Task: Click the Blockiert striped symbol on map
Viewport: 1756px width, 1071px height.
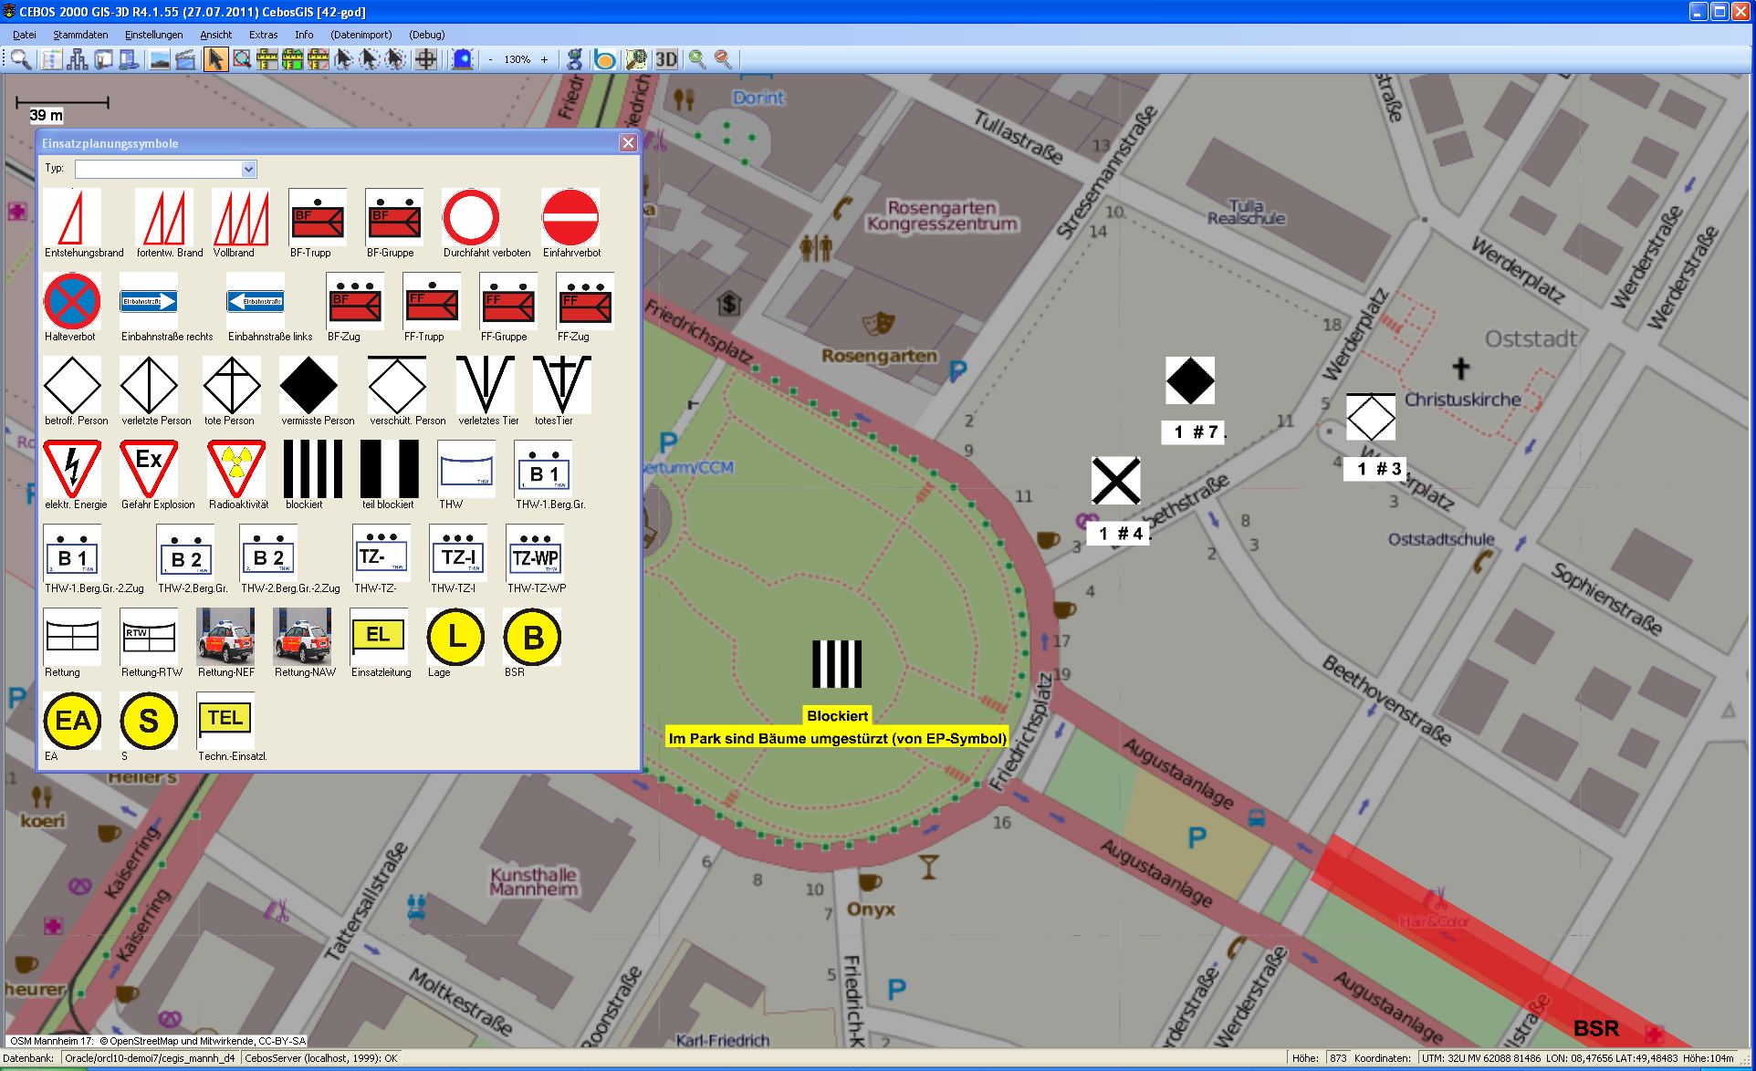Action: click(836, 664)
